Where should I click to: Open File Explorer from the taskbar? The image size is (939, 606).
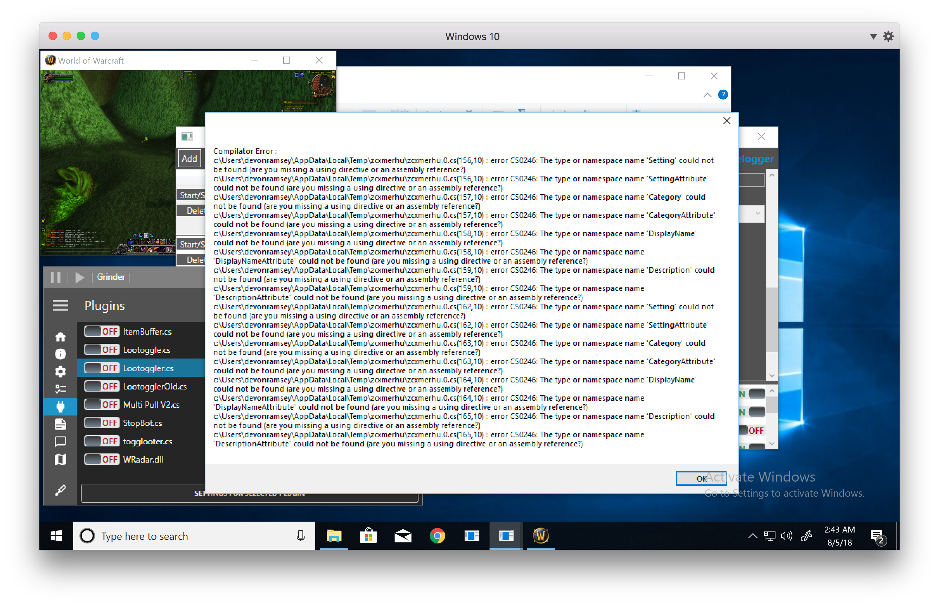coord(334,536)
